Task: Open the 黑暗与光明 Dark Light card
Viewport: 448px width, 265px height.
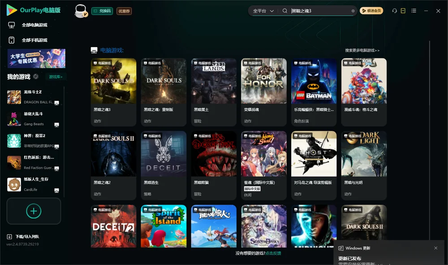Action: (x=364, y=165)
